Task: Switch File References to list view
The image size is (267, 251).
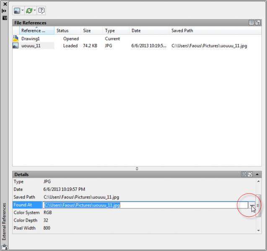Action: click(x=251, y=23)
